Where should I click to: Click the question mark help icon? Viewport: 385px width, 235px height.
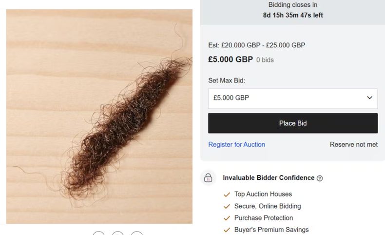pyautogui.click(x=320, y=178)
